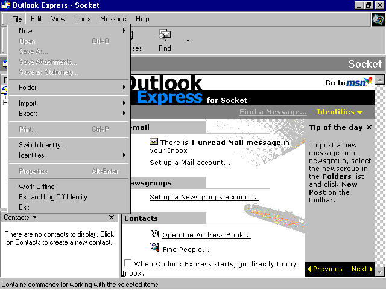Open the Message menu

coord(113,19)
